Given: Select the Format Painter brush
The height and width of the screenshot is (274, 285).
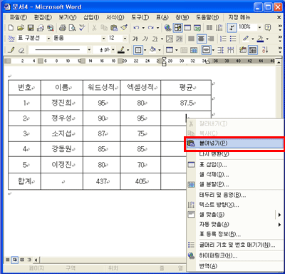Looking at the screenshot, I should tap(124, 28).
